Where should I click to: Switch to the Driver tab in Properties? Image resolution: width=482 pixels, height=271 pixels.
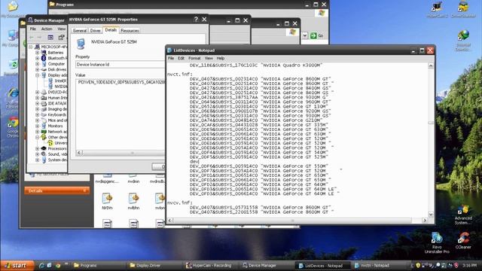96,31
